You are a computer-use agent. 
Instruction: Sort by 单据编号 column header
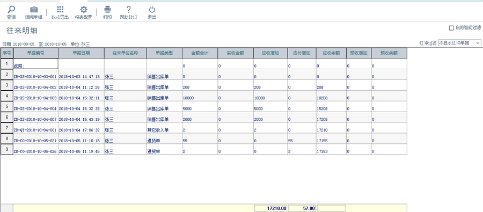[x=36, y=53]
